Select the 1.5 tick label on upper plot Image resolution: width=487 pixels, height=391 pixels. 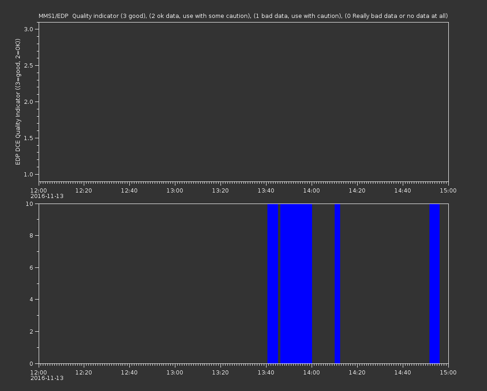click(29, 138)
